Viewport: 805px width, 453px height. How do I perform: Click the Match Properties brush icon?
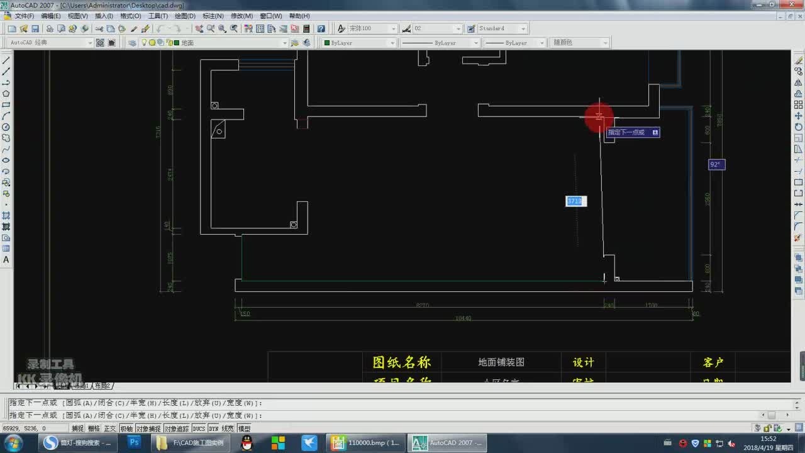tap(145, 29)
